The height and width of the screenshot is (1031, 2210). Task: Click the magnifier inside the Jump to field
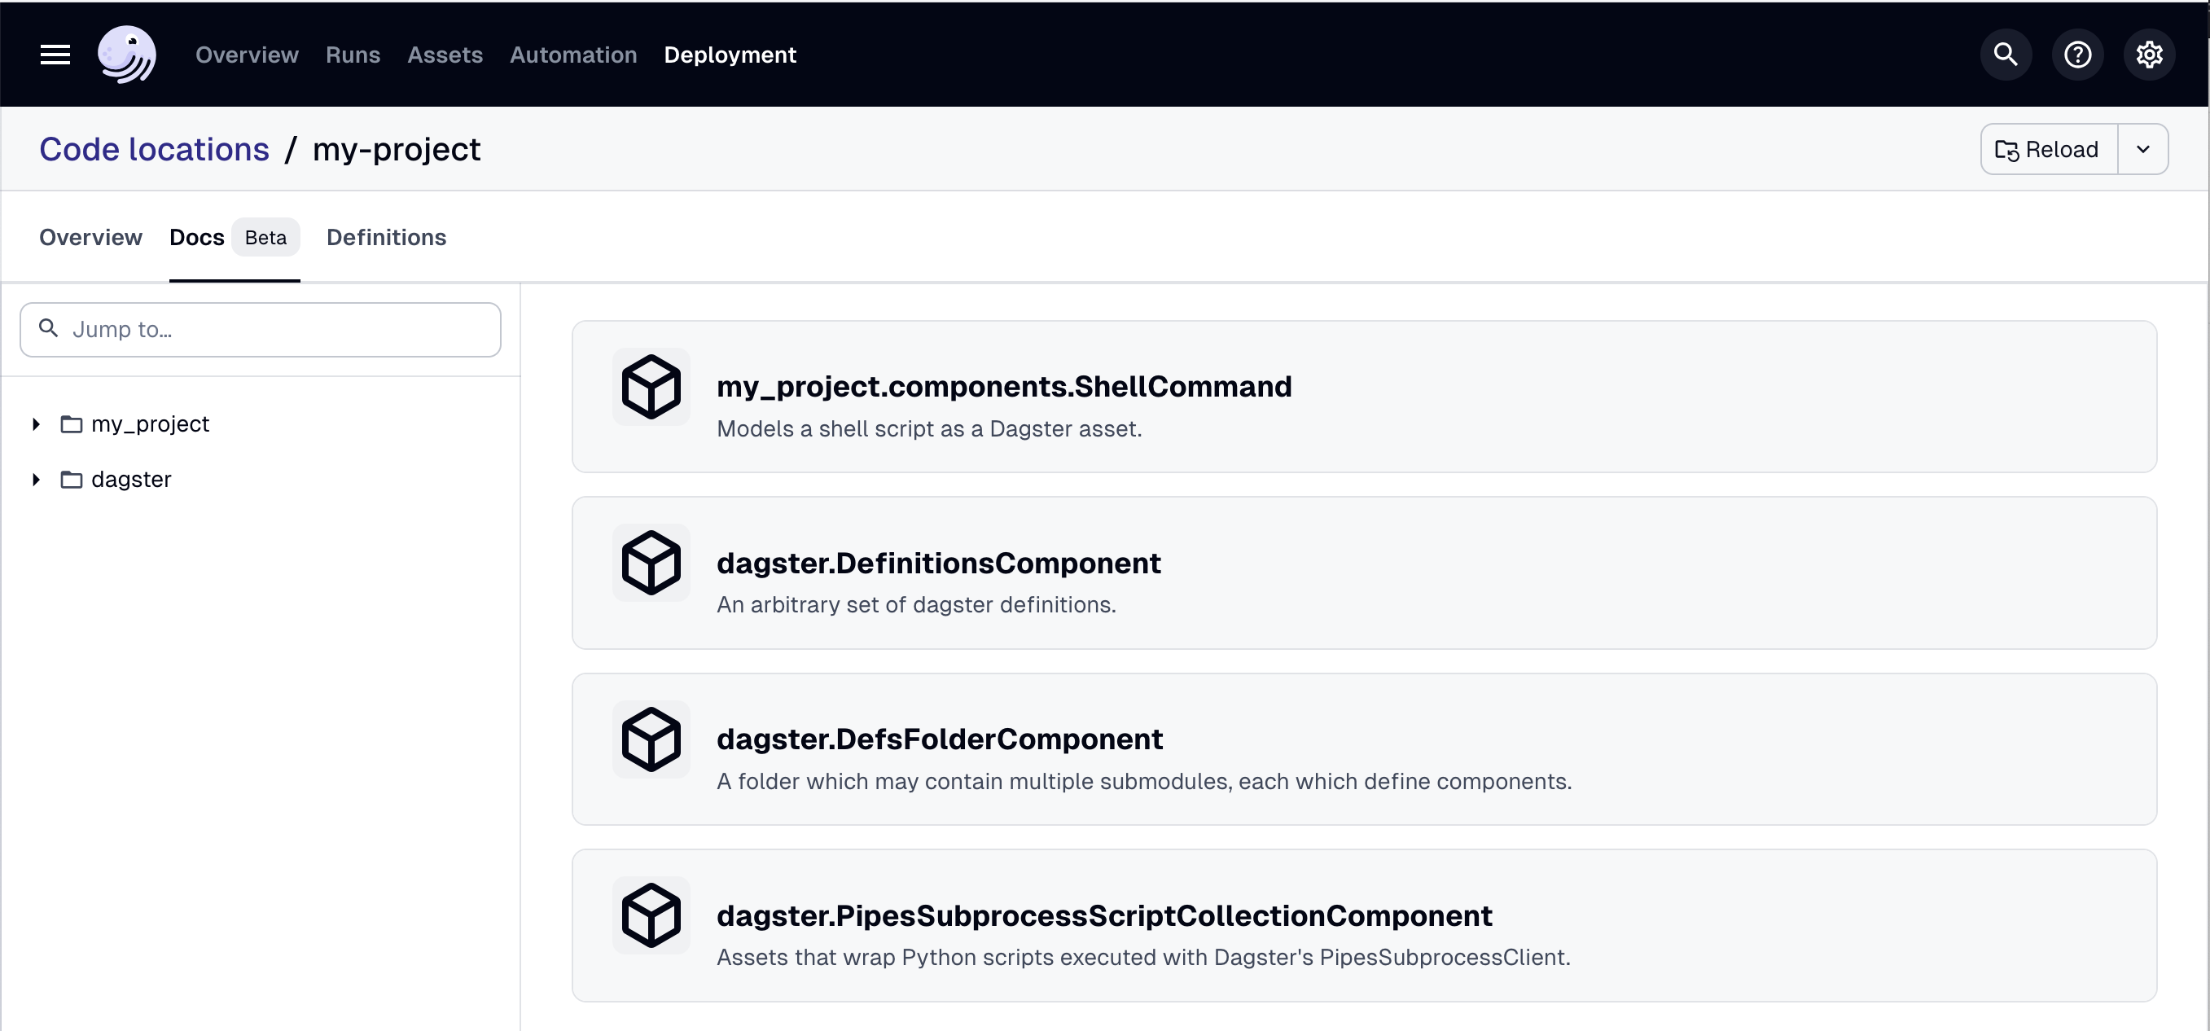pyautogui.click(x=49, y=328)
